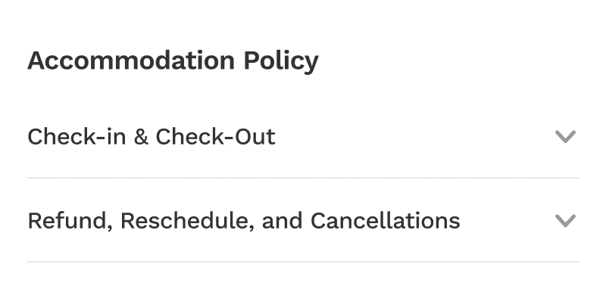606x289 pixels.
Task: Click the divider below Check-in & Check-Out row
Action: pyautogui.click(x=303, y=178)
